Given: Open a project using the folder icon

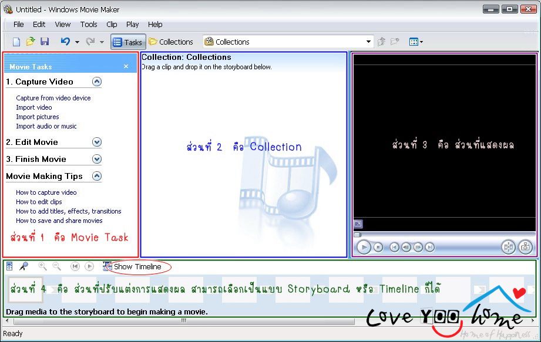Looking at the screenshot, I should [x=31, y=42].
